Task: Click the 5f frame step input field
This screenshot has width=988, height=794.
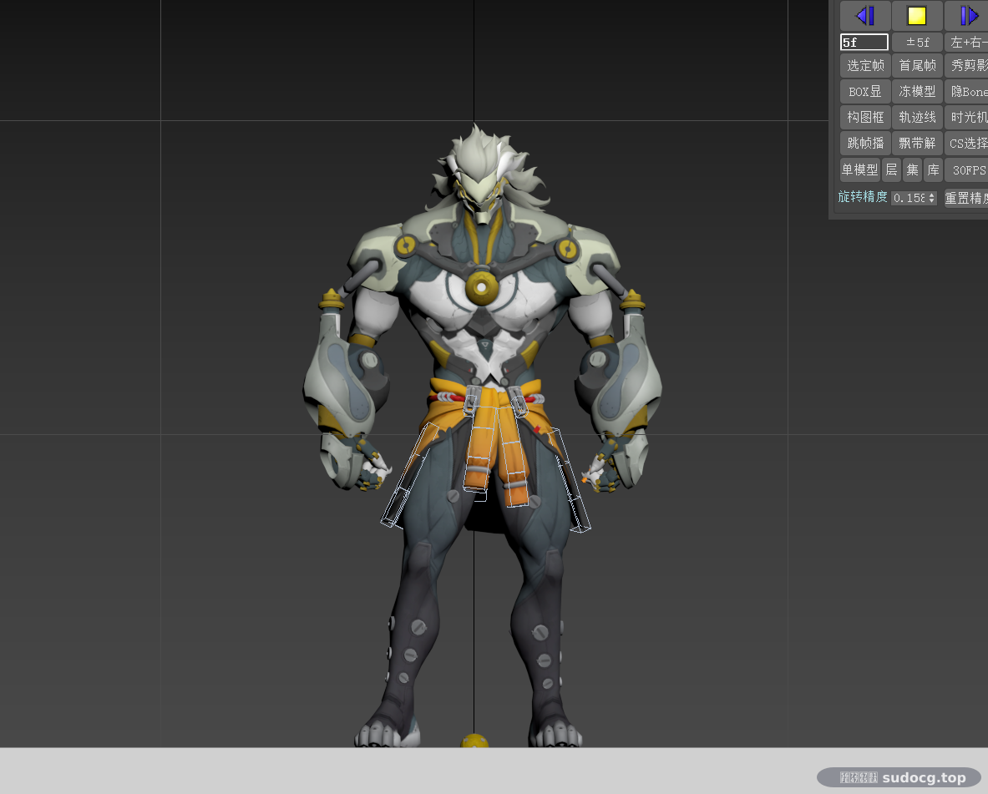Action: click(864, 43)
